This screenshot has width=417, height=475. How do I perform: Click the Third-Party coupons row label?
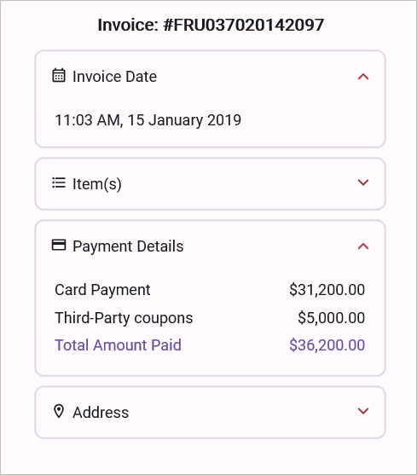[x=124, y=318]
